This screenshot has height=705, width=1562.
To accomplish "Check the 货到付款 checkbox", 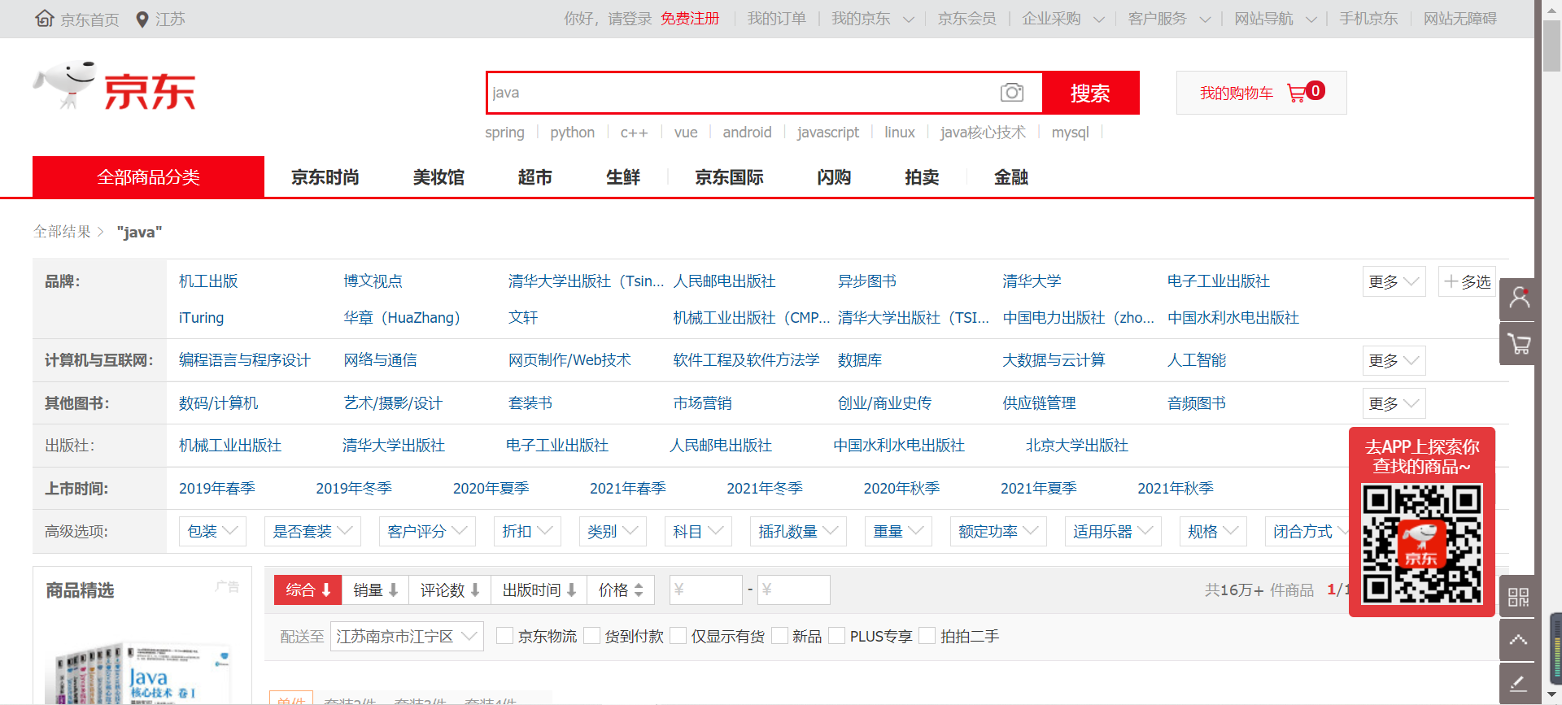I will tap(591, 636).
